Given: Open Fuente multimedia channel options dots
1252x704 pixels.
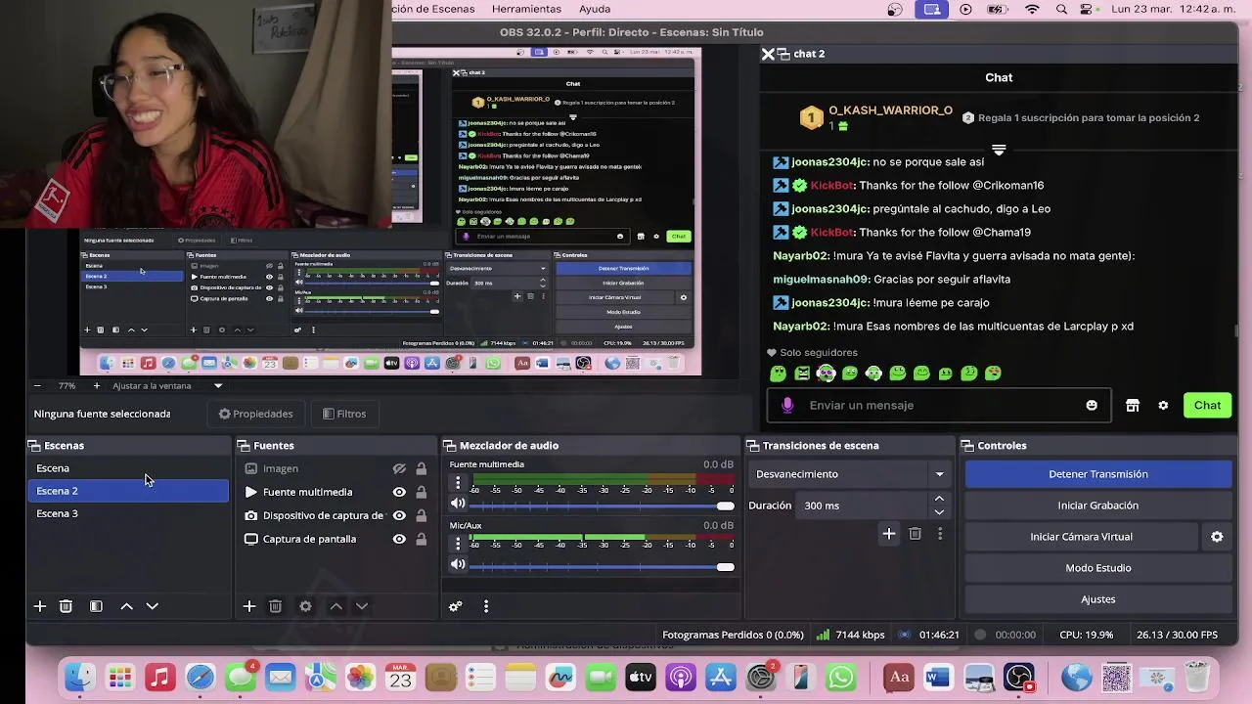Looking at the screenshot, I should click(x=457, y=483).
